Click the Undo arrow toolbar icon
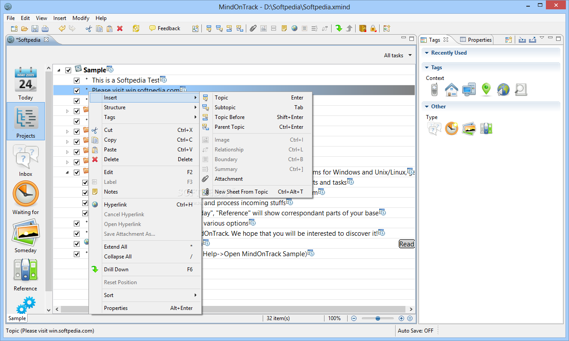The image size is (569, 341). (x=62, y=28)
